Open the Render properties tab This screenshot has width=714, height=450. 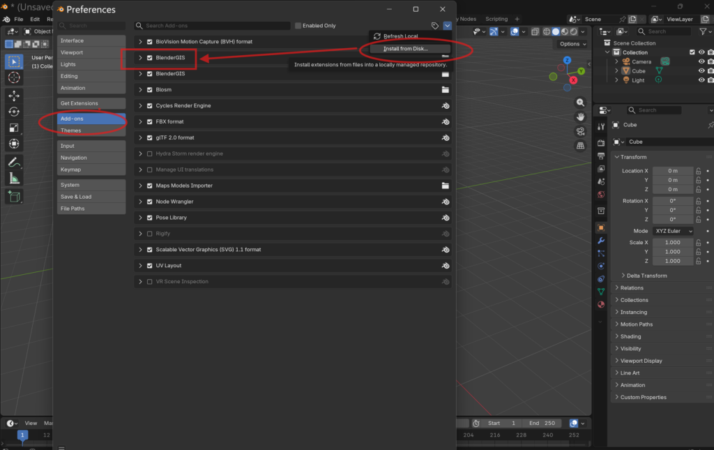pos(601,143)
